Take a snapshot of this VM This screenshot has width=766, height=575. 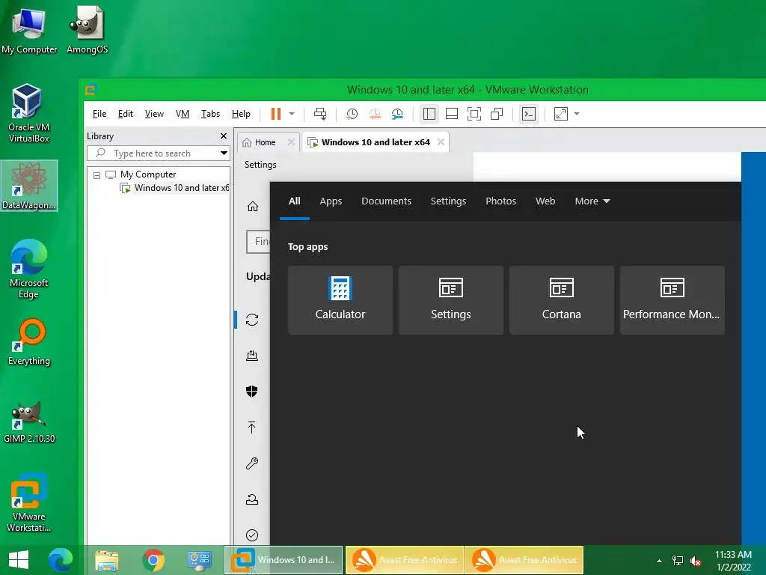click(x=352, y=114)
